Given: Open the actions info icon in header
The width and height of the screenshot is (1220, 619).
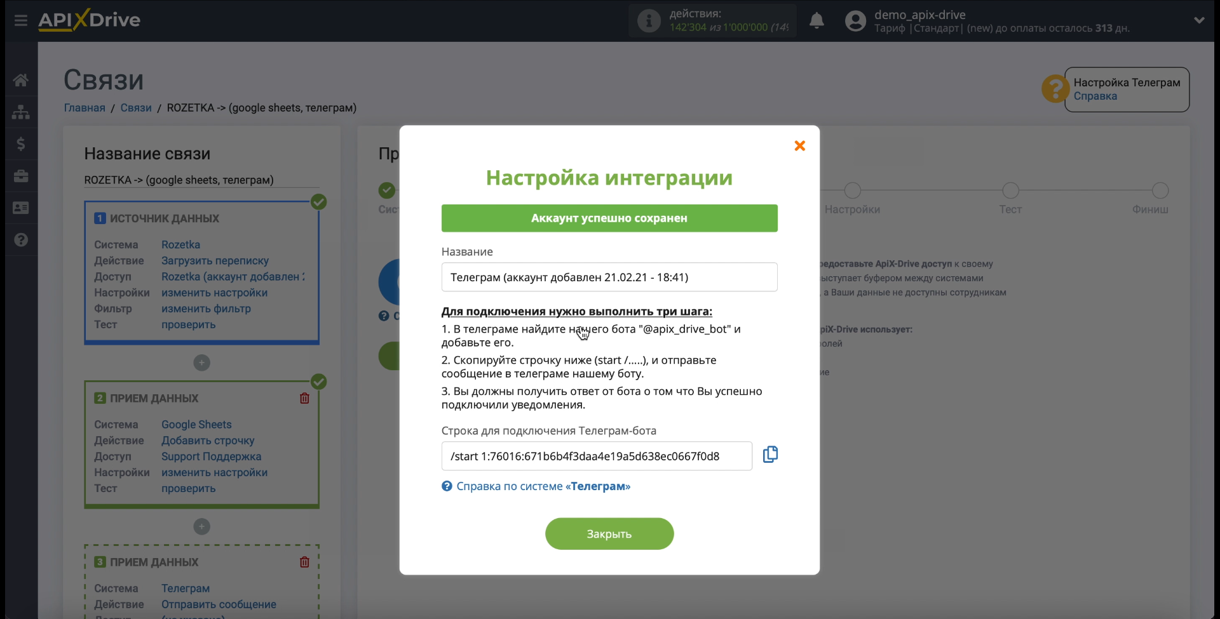Looking at the screenshot, I should 649,21.
